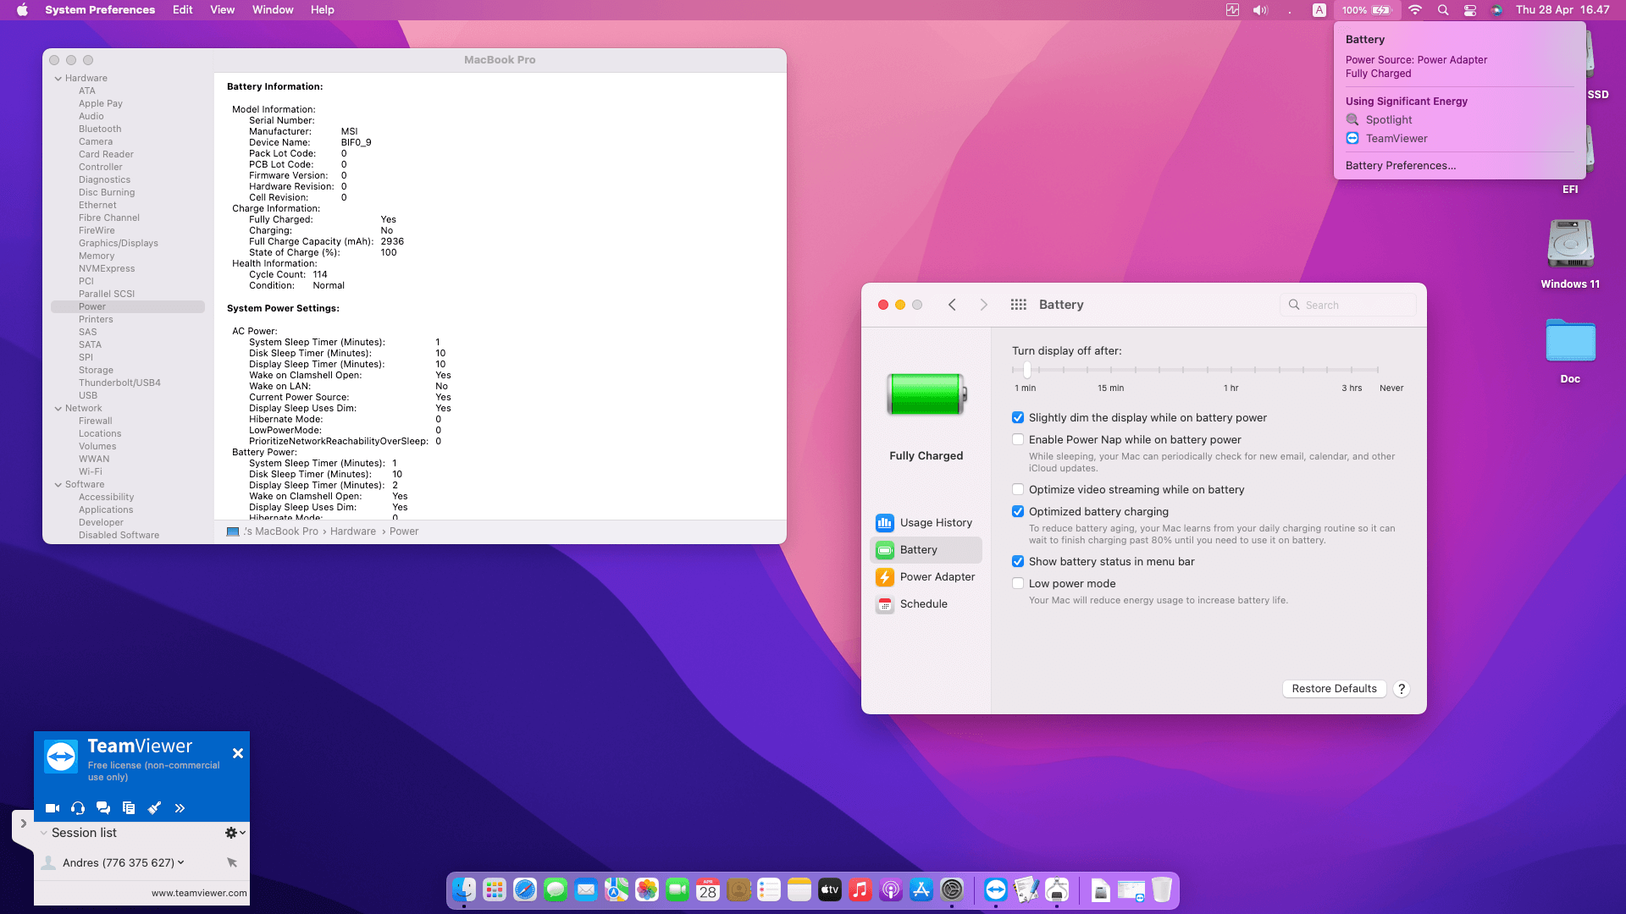
Task: Enable Power Nap while on battery power
Action: pos(1018,440)
